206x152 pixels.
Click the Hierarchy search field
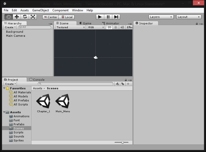[x=35, y=27]
